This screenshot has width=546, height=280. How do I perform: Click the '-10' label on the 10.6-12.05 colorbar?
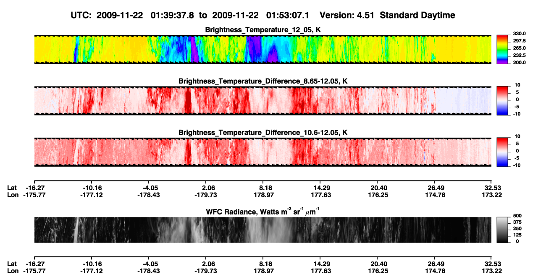(x=516, y=165)
